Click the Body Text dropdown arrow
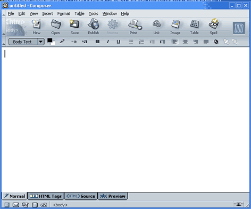251x209 pixels. click(41, 42)
